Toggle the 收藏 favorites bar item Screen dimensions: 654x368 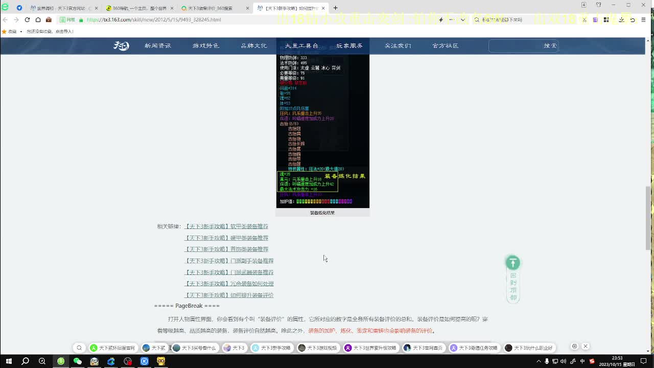click(11, 31)
